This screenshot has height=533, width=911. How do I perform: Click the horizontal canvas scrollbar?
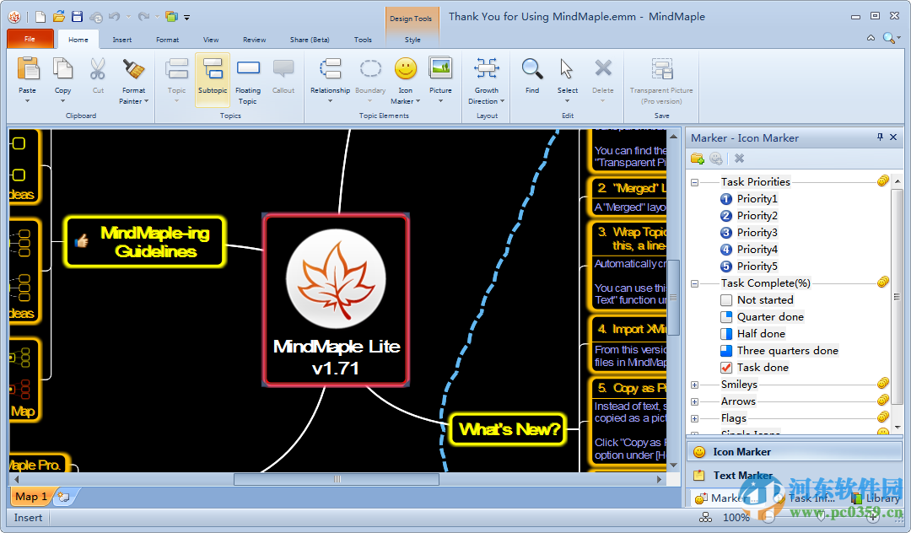[336, 478]
